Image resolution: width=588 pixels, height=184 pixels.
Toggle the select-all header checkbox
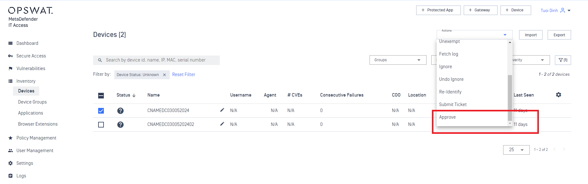tap(101, 96)
